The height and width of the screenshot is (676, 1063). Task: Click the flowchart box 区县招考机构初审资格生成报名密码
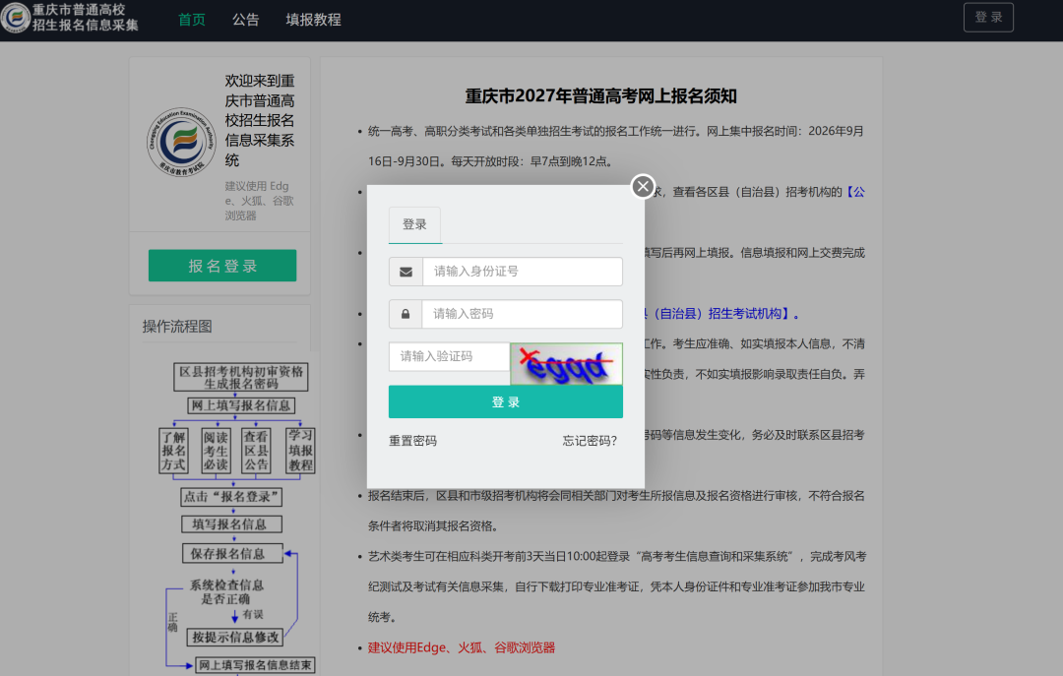pos(241,378)
